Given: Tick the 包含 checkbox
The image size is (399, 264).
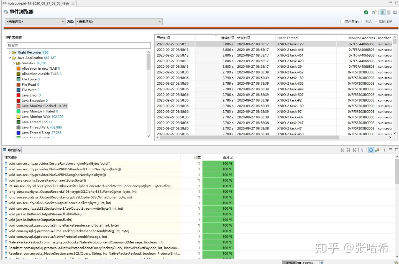Looking at the screenshot, I should [363, 22].
